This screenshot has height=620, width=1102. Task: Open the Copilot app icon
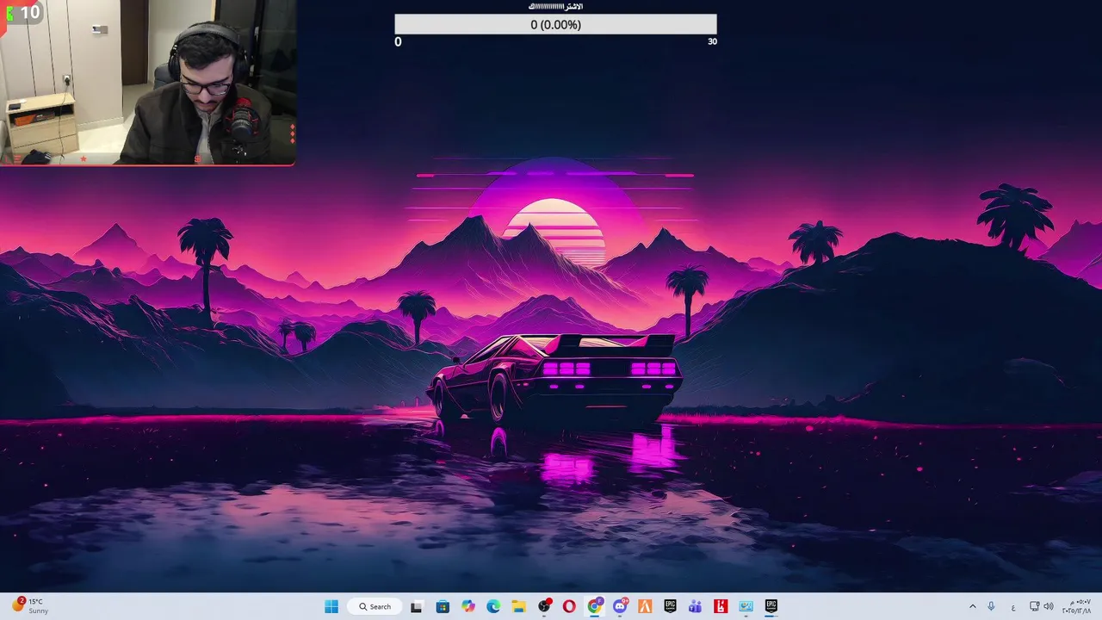click(467, 606)
